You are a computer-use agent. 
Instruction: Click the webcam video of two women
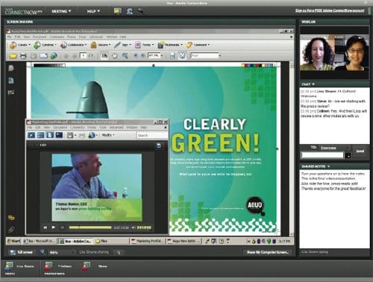coord(334,53)
